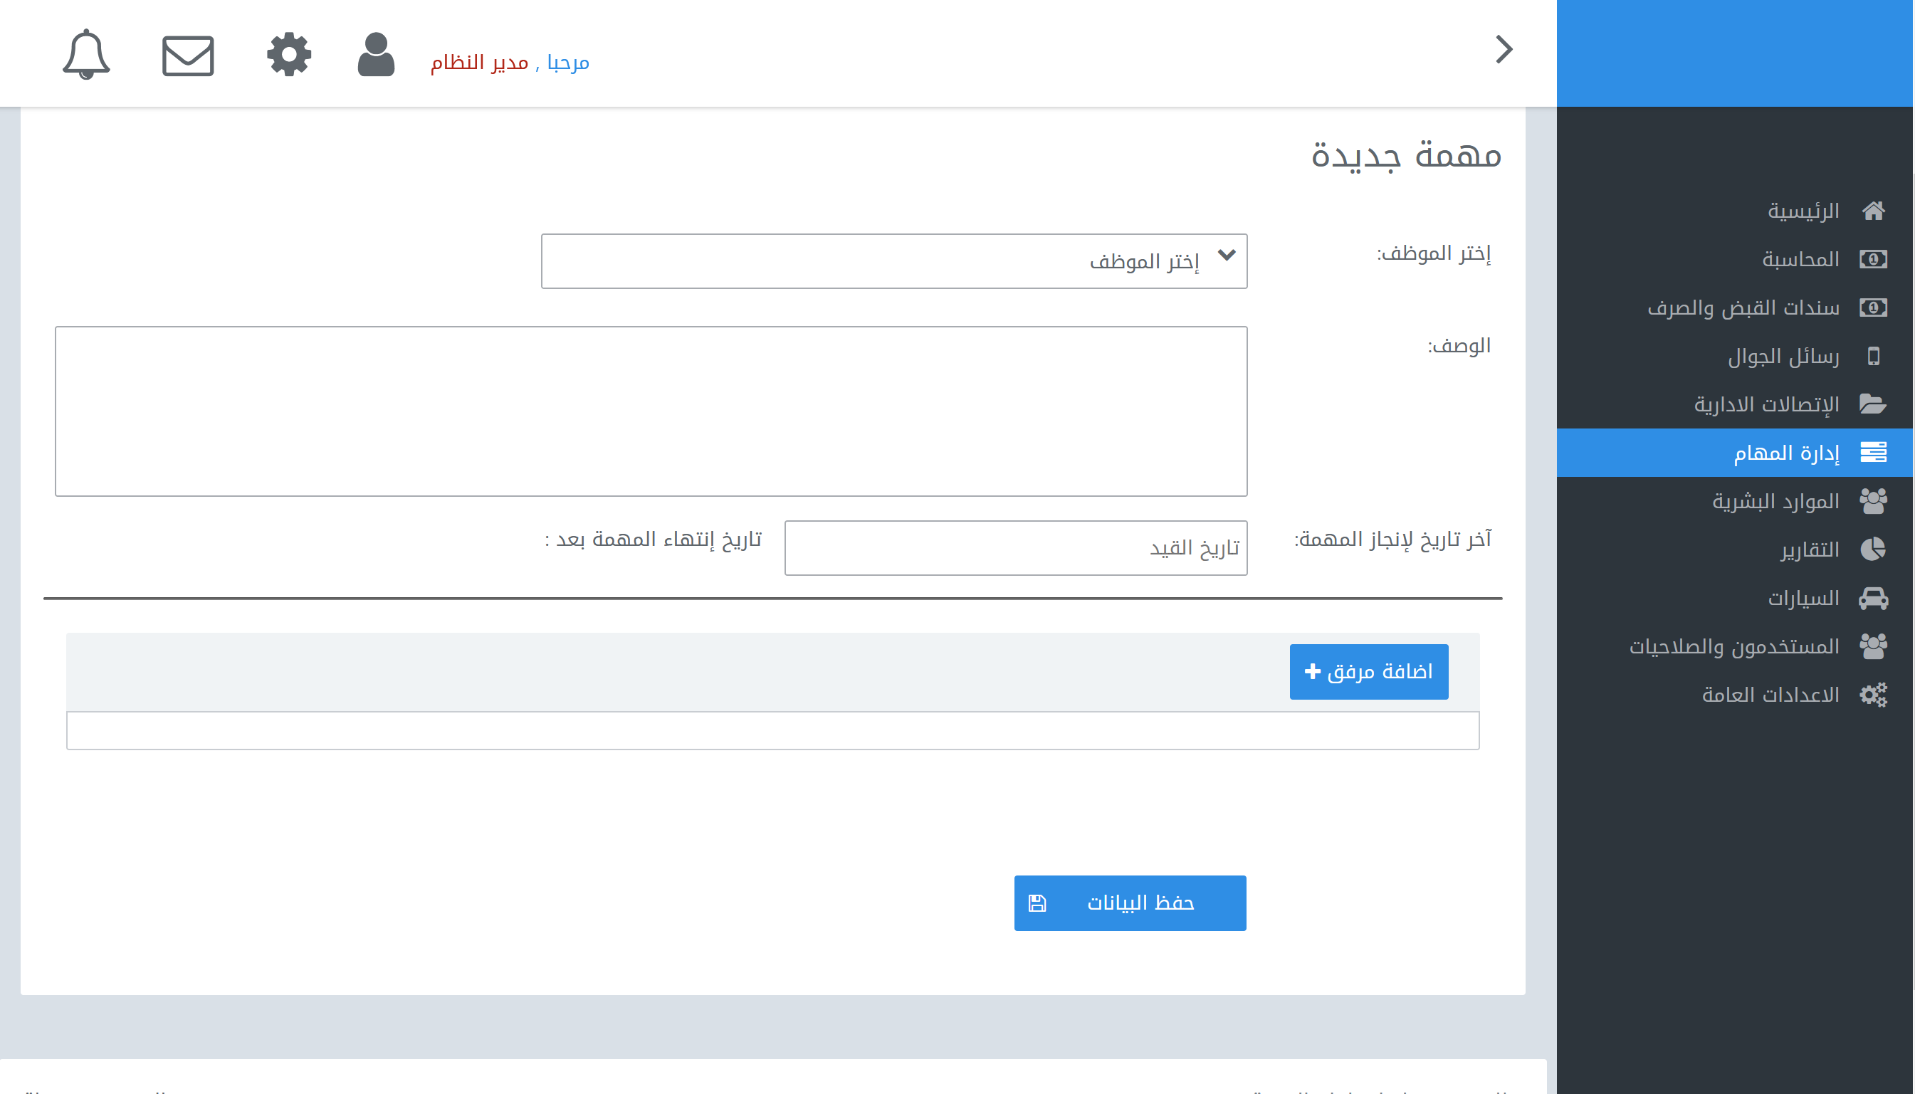Open the user profile icon
1915x1094 pixels.
[x=376, y=55]
